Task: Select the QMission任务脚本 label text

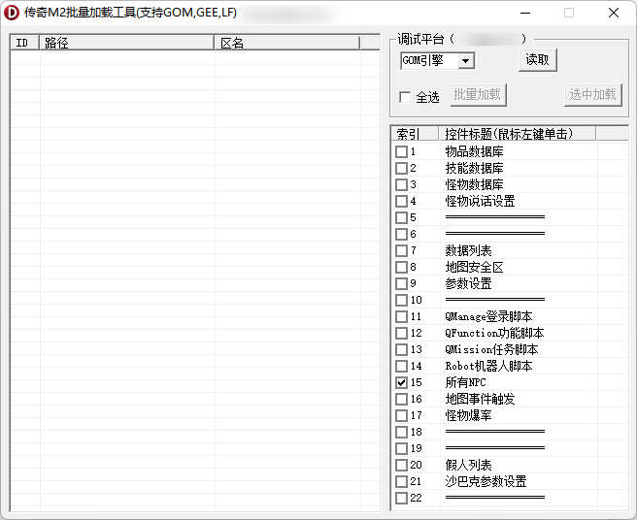Action: point(491,349)
